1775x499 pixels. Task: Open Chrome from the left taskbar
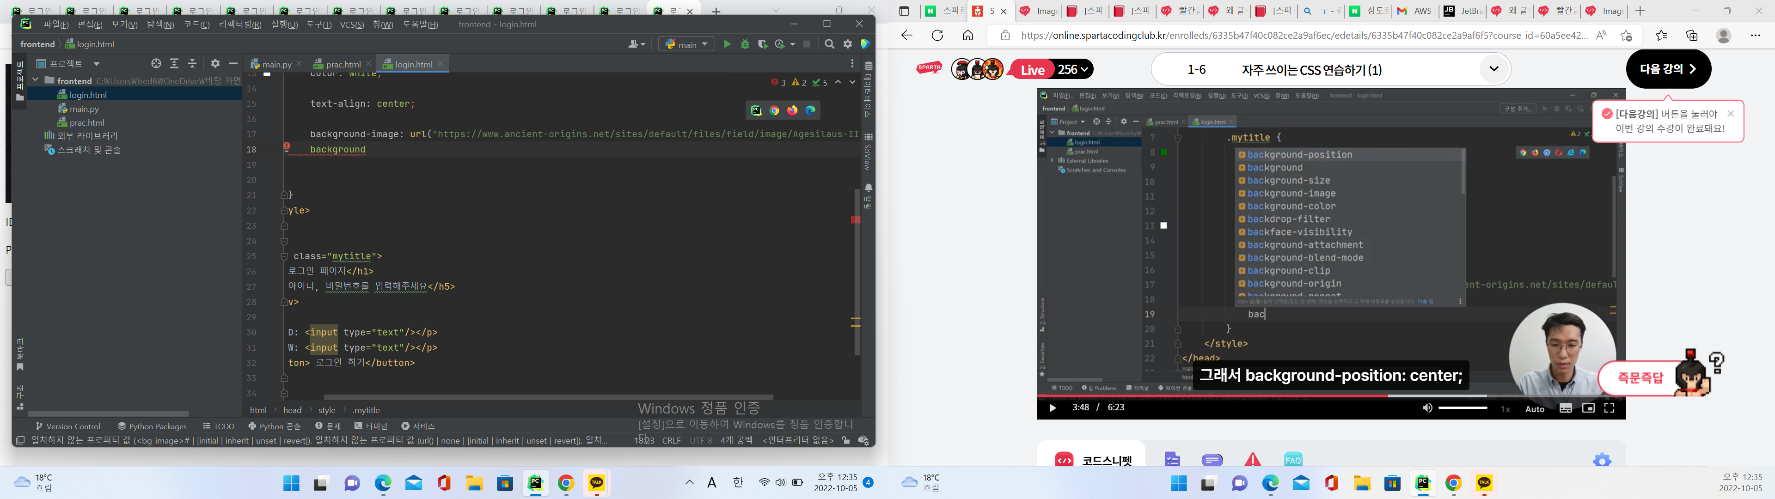(x=566, y=483)
